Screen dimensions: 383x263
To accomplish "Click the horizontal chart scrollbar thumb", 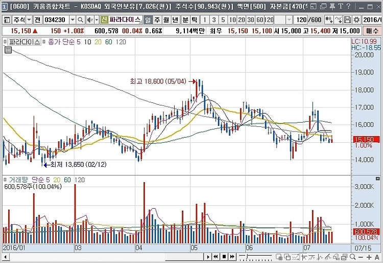I will tap(184, 257).
